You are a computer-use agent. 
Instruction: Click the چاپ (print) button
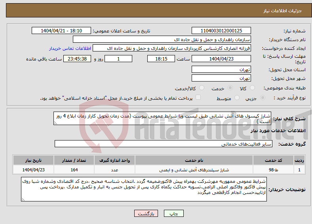coord(173,213)
